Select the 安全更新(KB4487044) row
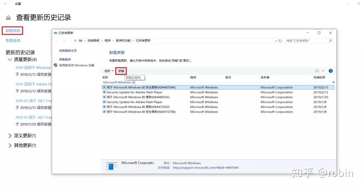The image size is (363, 188). pyautogui.click(x=218, y=87)
